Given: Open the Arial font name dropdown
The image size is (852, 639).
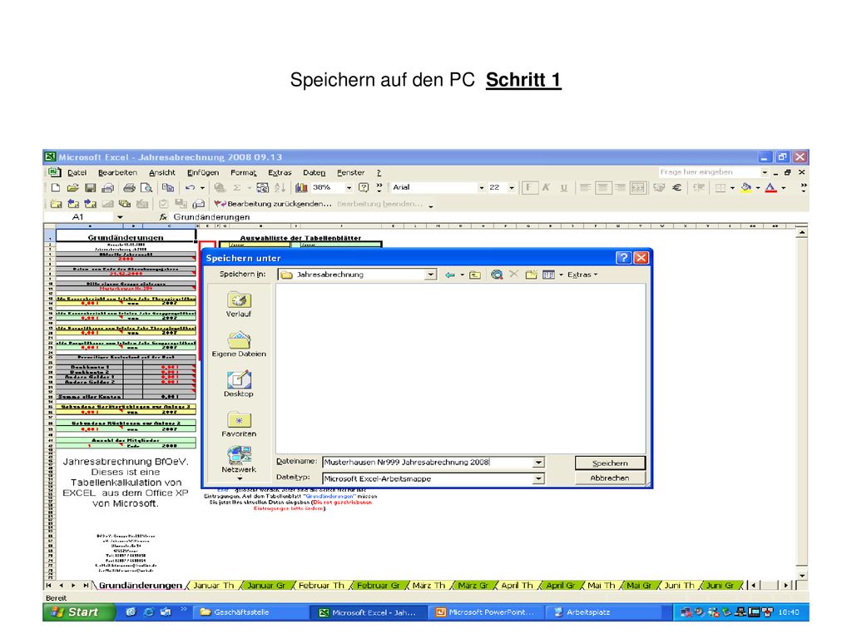Looking at the screenshot, I should click(x=482, y=187).
